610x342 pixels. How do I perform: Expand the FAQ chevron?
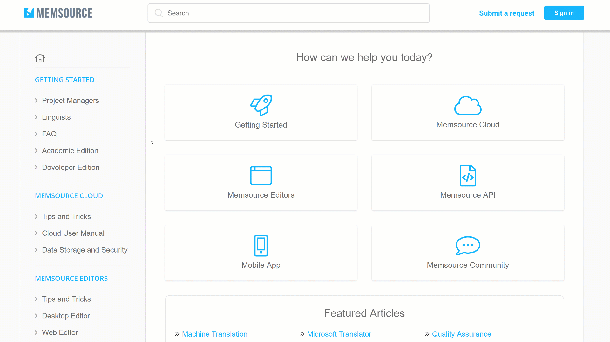(36, 134)
